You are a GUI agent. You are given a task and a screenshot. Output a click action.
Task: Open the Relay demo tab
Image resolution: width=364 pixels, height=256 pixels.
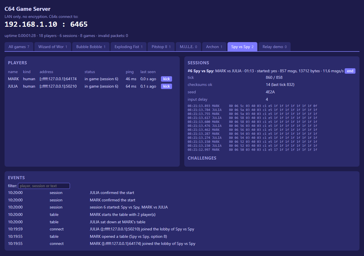[275, 47]
